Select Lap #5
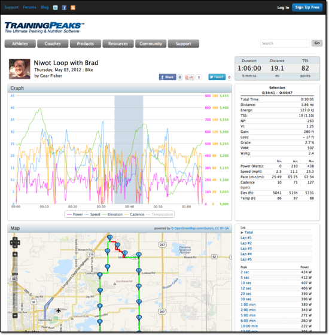Image resolution: width=329 pixels, height=335 pixels. click(246, 260)
